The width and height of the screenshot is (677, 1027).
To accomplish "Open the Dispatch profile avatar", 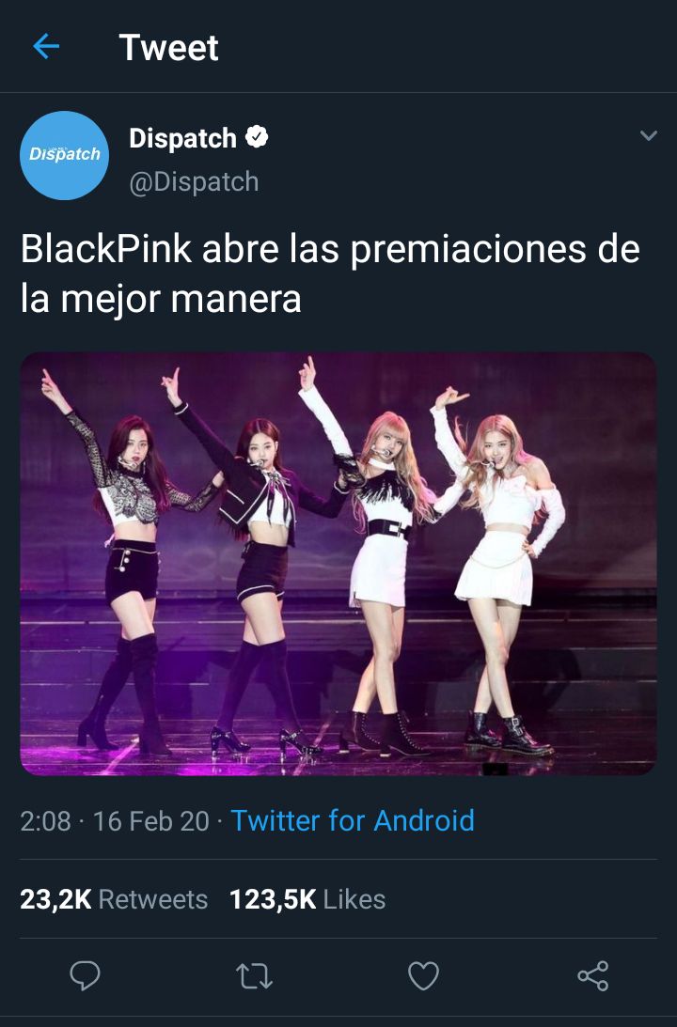I will pos(64,155).
